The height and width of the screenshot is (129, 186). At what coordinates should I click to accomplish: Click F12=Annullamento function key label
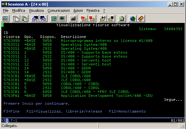coord(127,111)
